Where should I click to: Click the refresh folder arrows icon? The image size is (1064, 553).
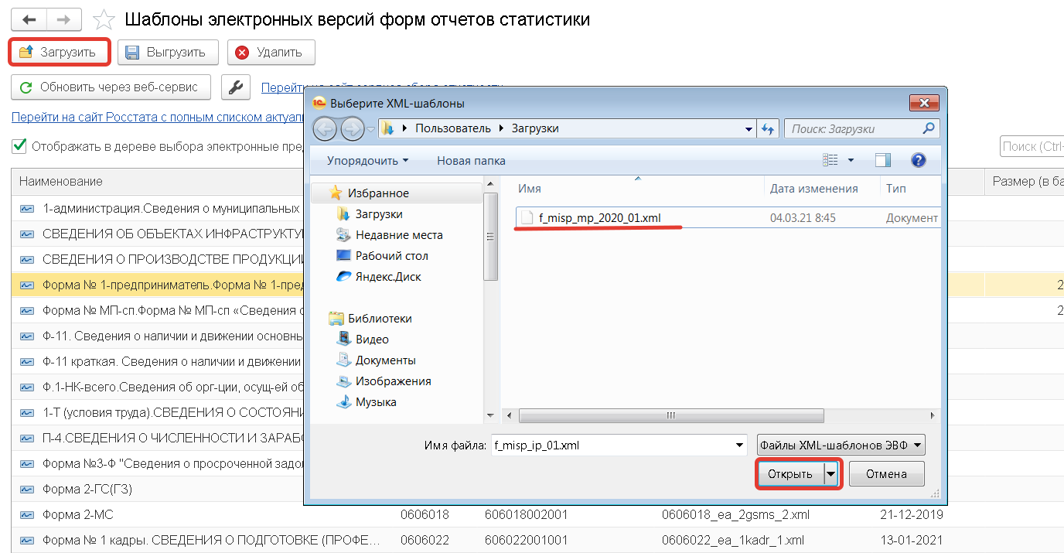click(768, 129)
